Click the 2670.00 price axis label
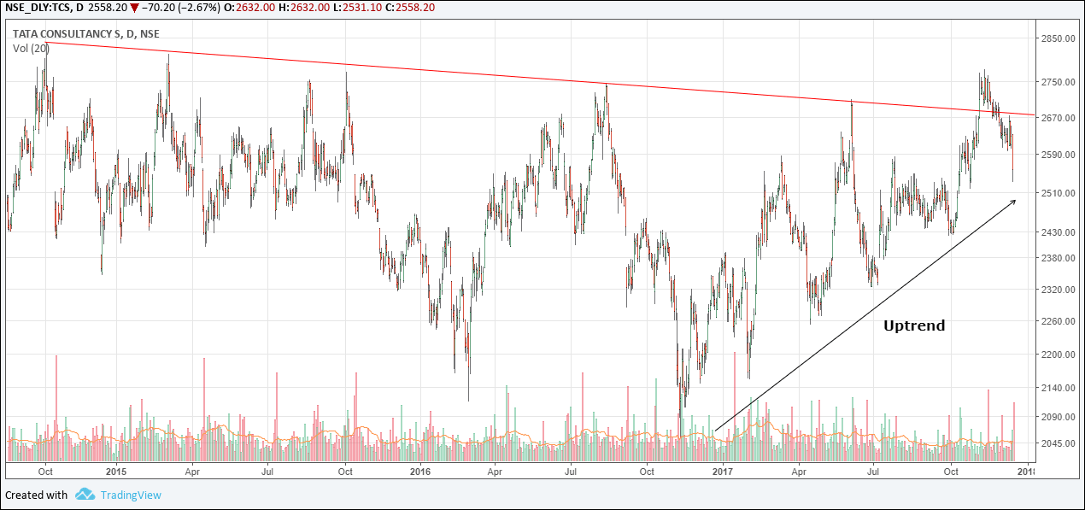 tap(1057, 118)
